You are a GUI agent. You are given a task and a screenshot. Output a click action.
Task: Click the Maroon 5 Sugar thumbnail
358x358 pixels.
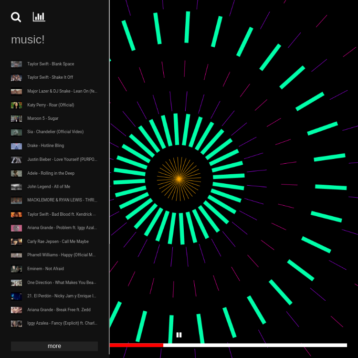point(16,119)
